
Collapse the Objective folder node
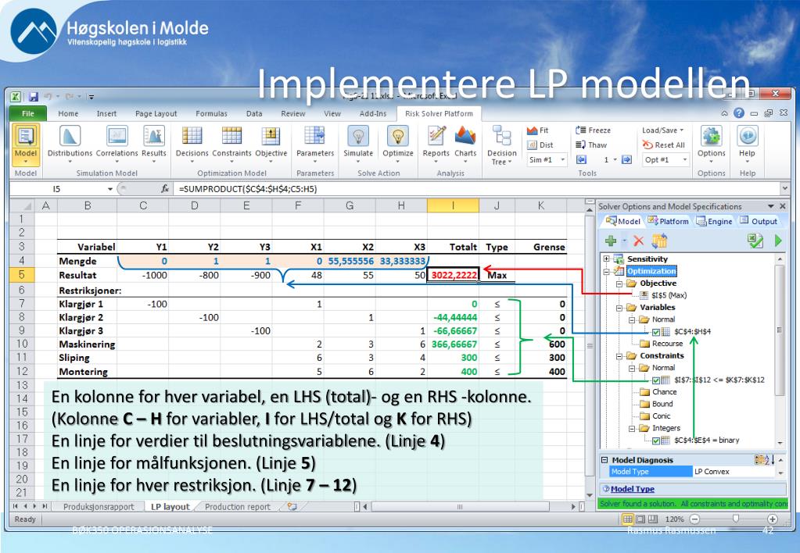pos(619,284)
